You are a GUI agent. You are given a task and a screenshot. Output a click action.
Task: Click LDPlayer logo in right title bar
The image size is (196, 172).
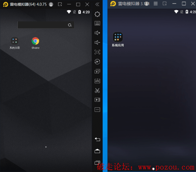(113, 4)
